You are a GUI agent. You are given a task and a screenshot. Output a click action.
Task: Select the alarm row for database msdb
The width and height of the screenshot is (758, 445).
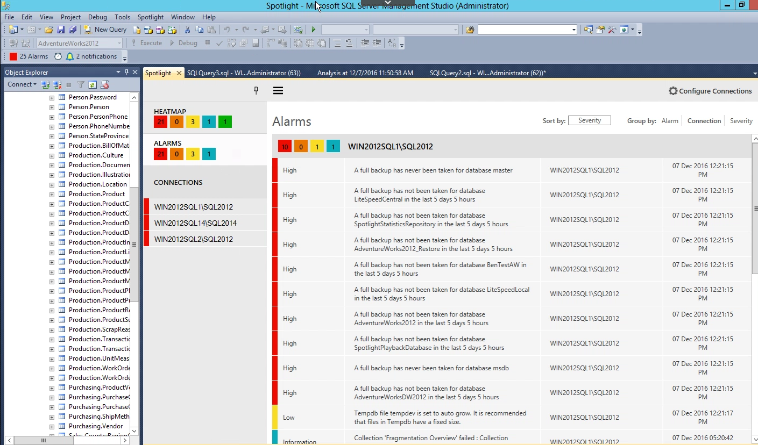(512, 368)
